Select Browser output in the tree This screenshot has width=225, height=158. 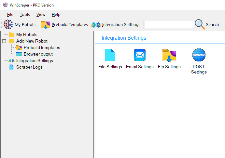(38, 54)
